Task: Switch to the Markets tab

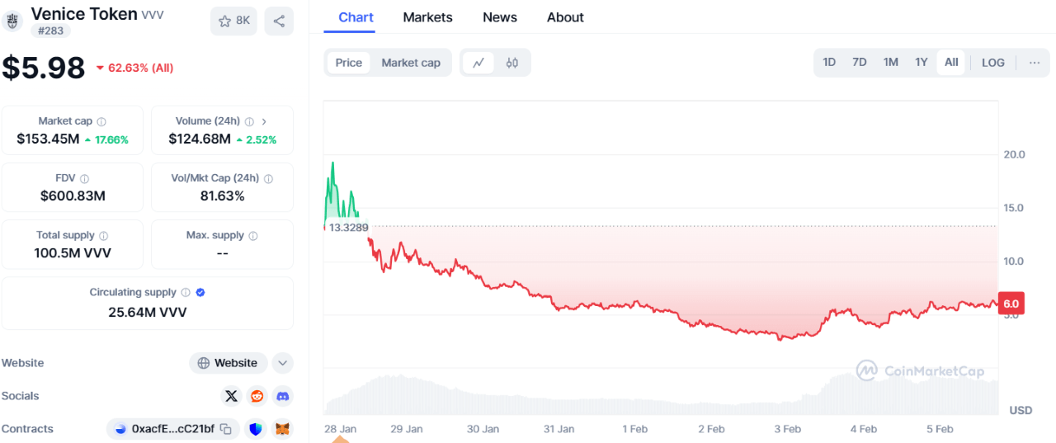Action: click(x=427, y=17)
